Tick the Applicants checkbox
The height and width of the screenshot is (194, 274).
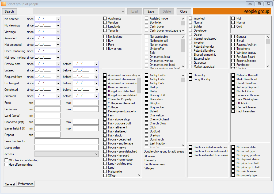coord(105,18)
